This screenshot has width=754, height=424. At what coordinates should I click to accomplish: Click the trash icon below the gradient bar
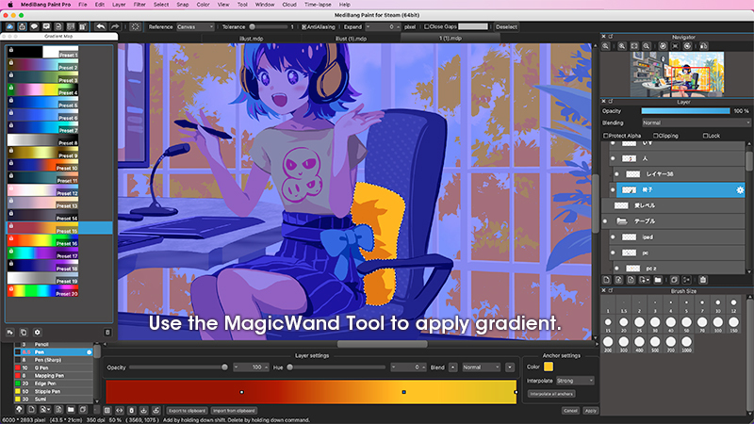[x=131, y=411]
